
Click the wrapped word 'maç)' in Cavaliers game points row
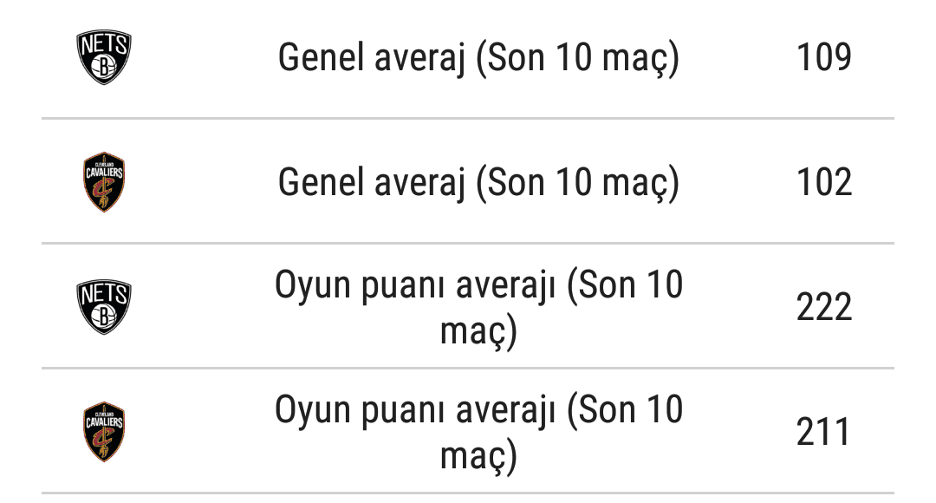[478, 457]
